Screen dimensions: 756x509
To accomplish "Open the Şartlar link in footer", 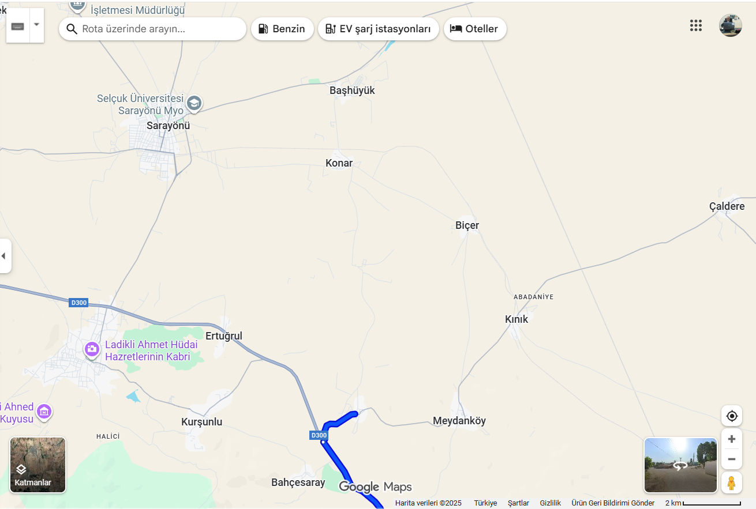I will [x=518, y=503].
